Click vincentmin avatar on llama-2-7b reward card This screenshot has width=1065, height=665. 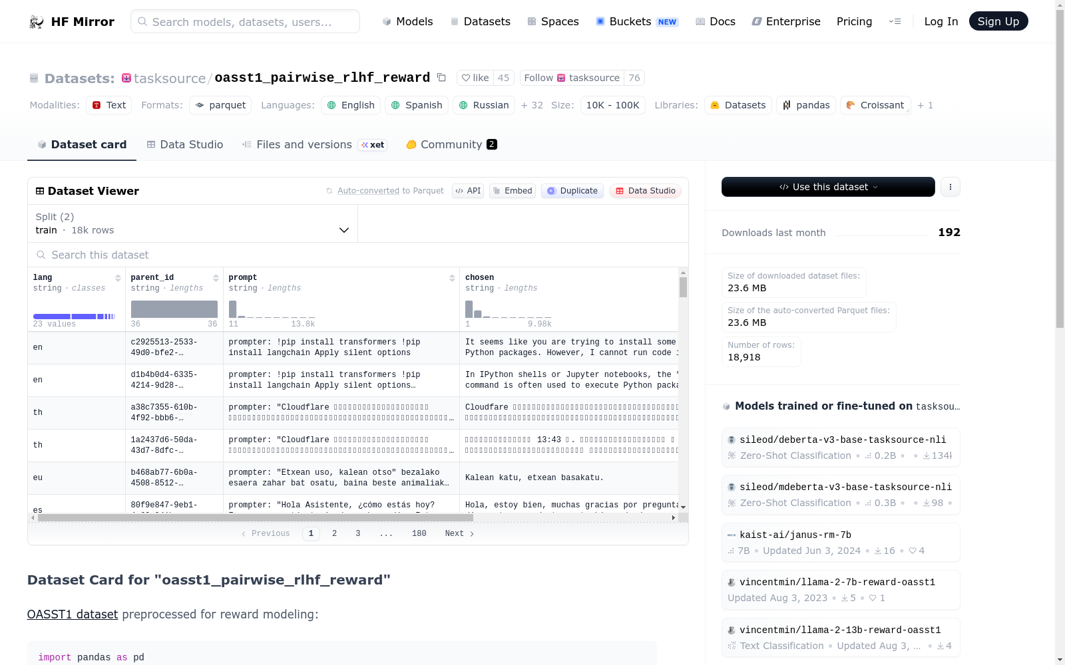[732, 583]
